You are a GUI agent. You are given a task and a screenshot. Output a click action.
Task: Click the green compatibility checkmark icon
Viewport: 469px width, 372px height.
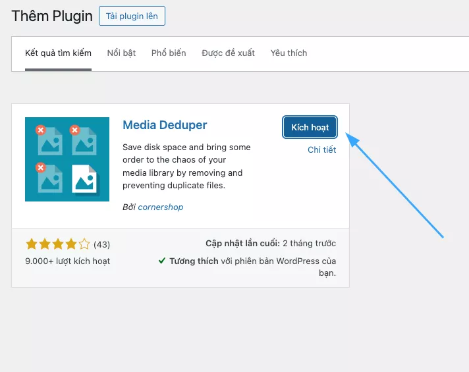[x=162, y=261]
